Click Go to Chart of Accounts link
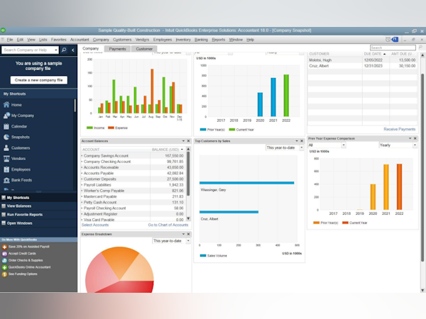The height and width of the screenshot is (319, 426). 168,225
